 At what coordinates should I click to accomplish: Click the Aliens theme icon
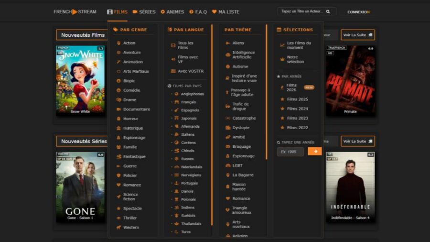(228, 43)
